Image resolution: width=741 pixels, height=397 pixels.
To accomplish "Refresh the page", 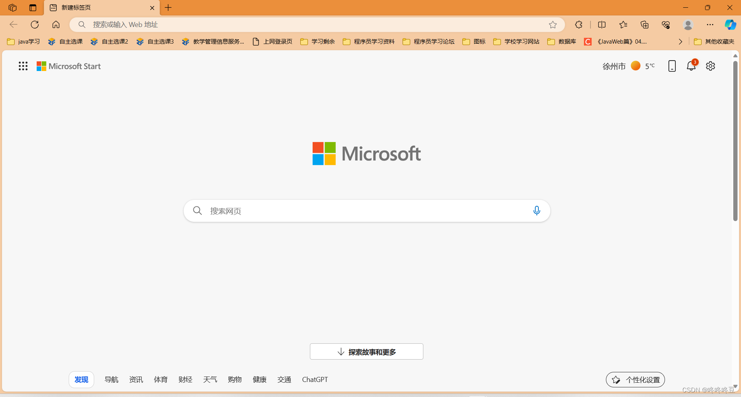I will [35, 25].
